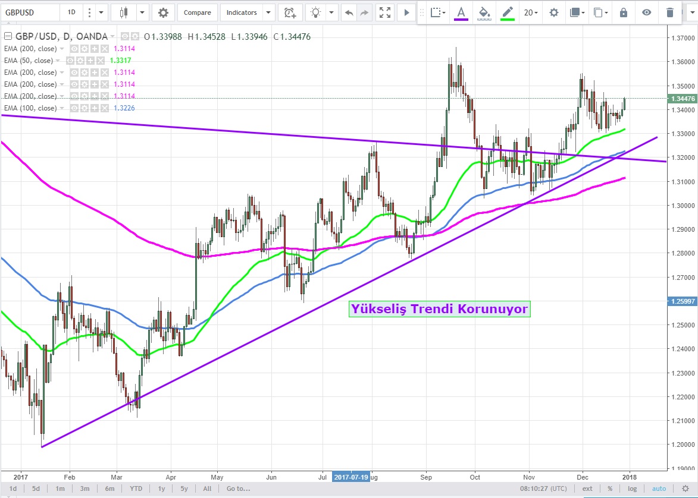Click the Go to... button

pos(237,488)
